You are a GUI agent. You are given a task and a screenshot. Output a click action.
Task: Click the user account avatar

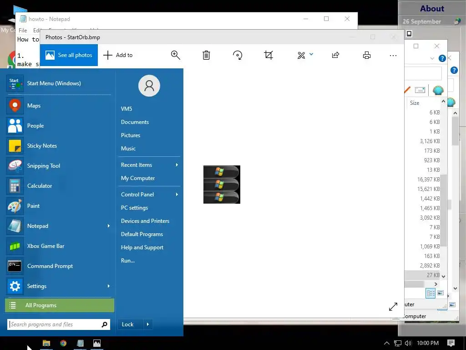pyautogui.click(x=149, y=86)
